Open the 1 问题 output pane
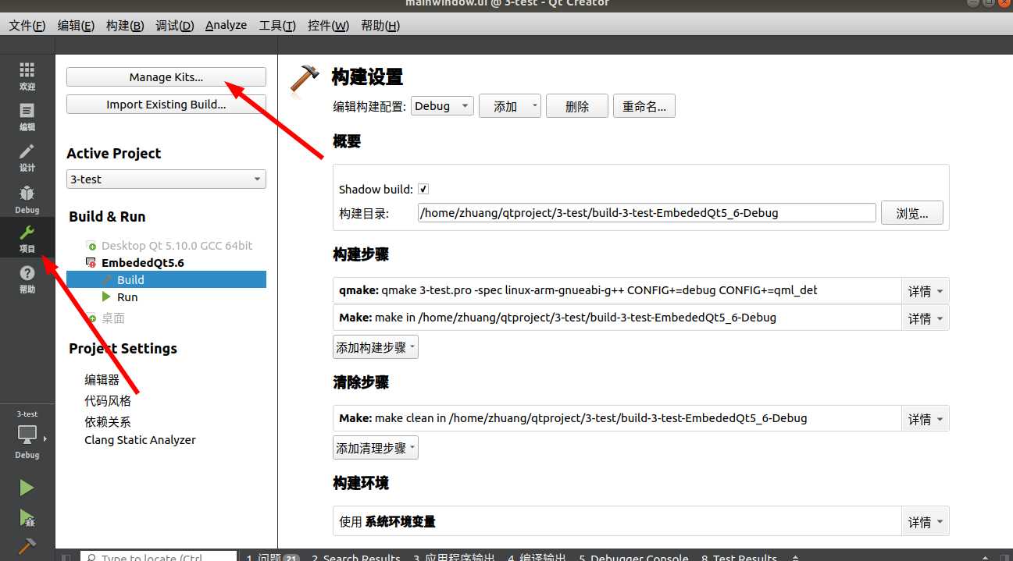 273,557
